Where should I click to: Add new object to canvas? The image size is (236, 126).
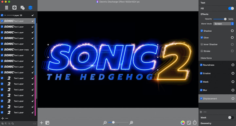point(41,123)
